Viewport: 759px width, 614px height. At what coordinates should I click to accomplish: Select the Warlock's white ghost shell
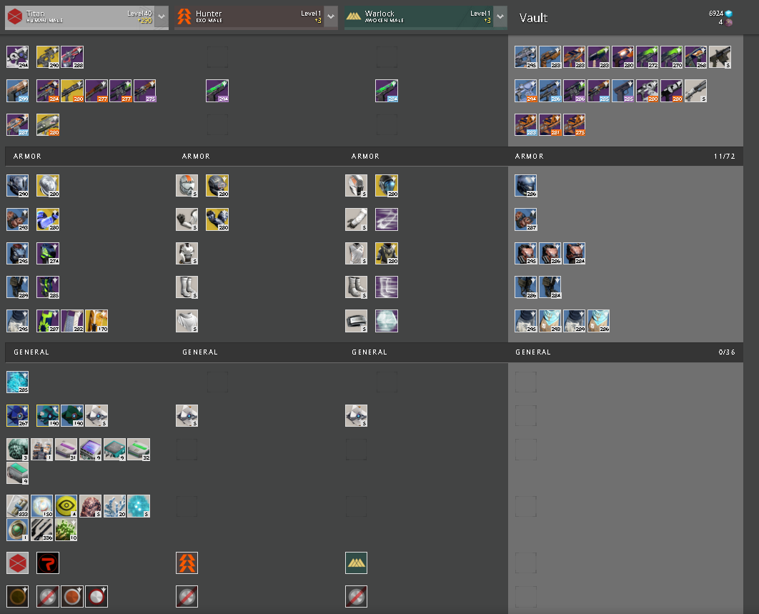(x=356, y=415)
